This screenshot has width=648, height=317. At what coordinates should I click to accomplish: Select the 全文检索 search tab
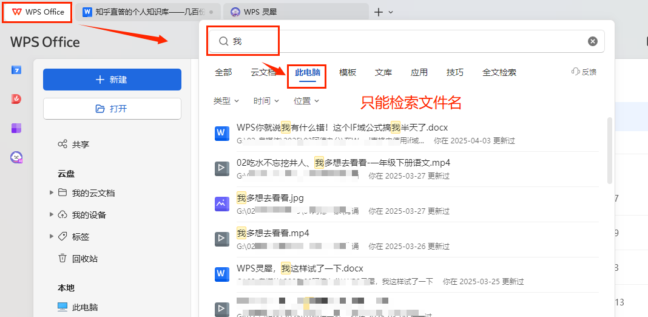499,72
